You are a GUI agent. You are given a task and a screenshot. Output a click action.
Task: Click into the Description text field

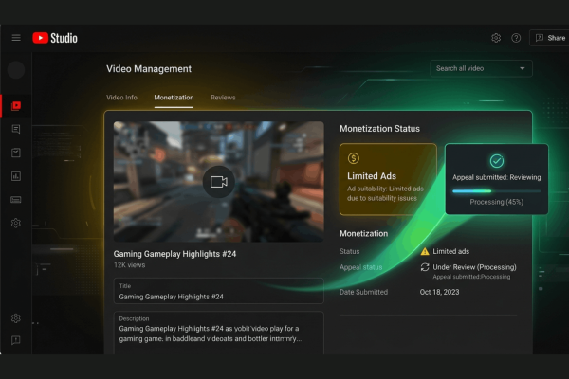[218, 332]
